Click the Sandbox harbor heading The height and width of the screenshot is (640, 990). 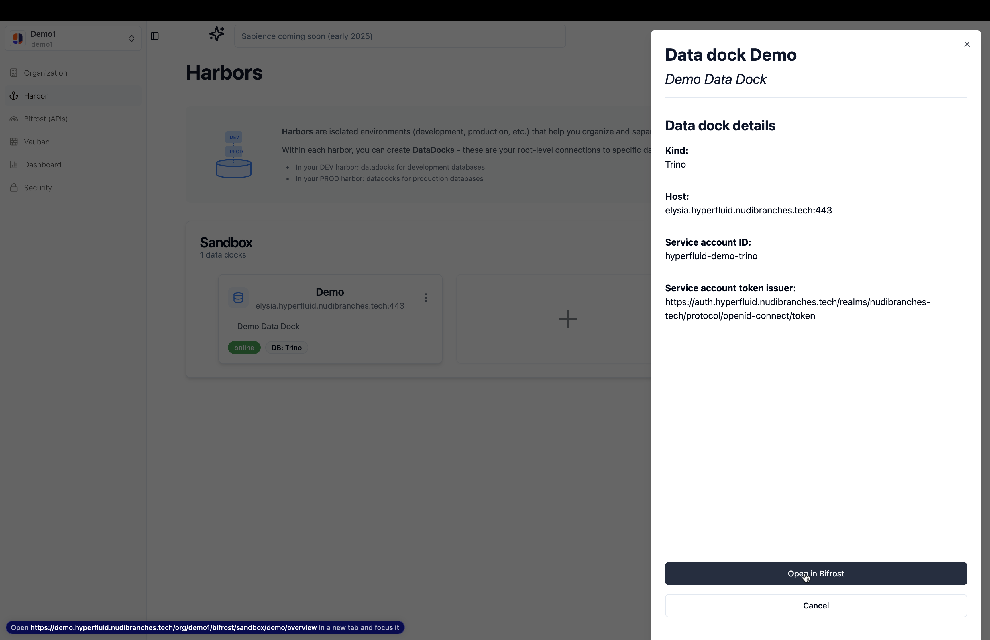[226, 242]
